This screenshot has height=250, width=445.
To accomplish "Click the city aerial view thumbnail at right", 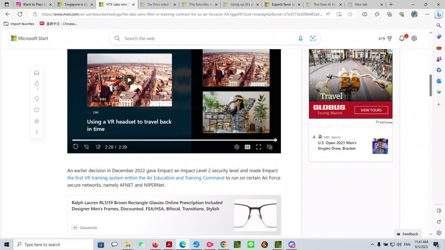I will pos(236,68).
